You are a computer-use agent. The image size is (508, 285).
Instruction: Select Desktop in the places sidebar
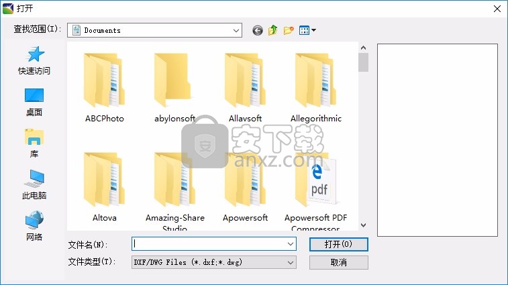(x=34, y=96)
